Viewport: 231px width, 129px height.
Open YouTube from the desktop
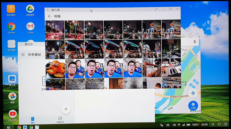(13, 114)
